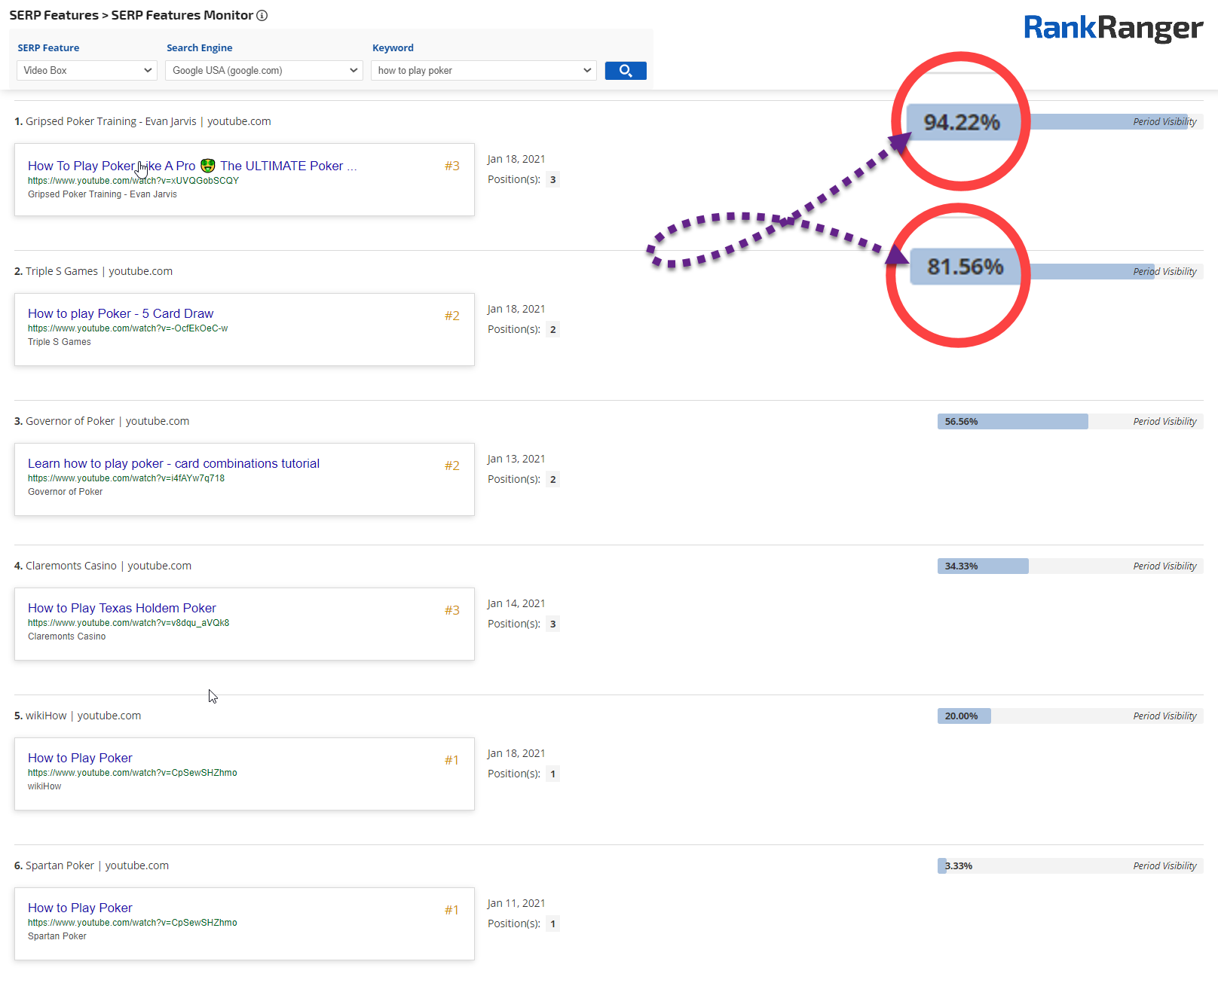Open the Search Engine dropdown showing Google USA
Viewport: 1218px width, 986px height.
[264, 71]
